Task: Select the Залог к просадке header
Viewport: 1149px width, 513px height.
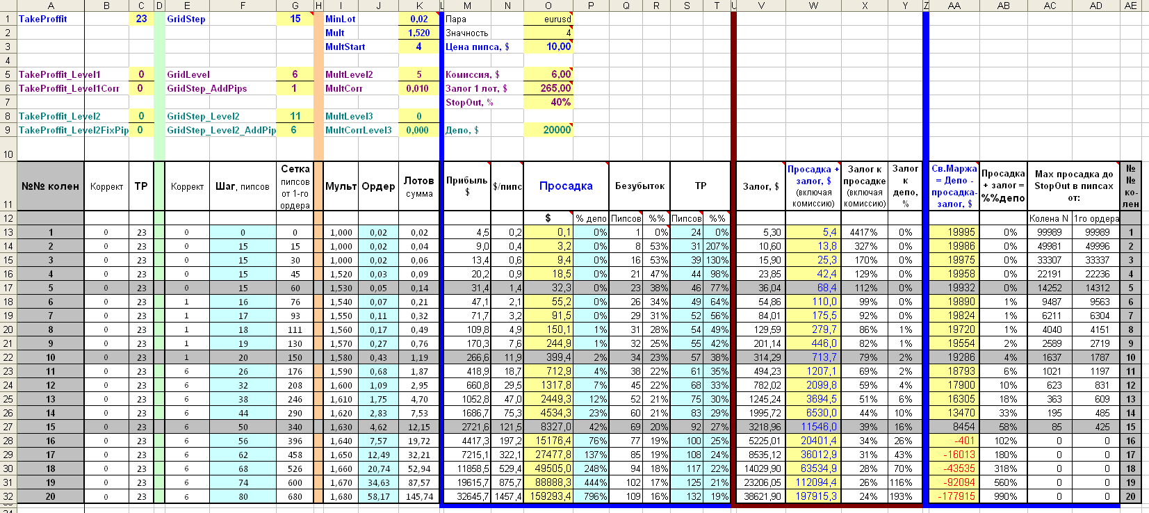Action: pos(865,186)
